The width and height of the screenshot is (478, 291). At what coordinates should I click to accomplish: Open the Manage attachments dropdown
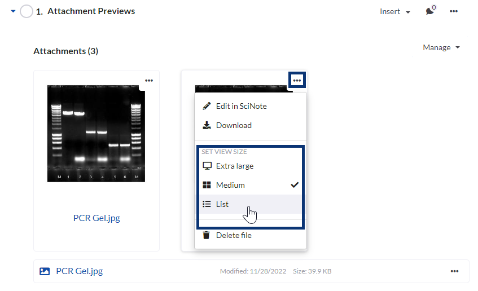(x=441, y=47)
